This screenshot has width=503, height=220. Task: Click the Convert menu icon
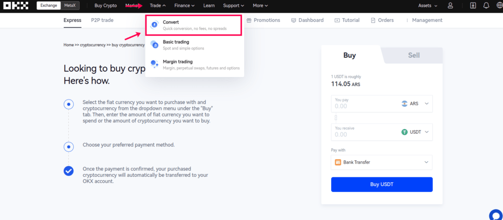[x=154, y=25]
